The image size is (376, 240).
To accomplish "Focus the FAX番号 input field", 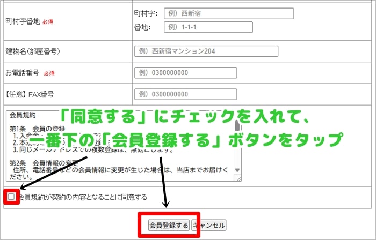I will 185,94.
